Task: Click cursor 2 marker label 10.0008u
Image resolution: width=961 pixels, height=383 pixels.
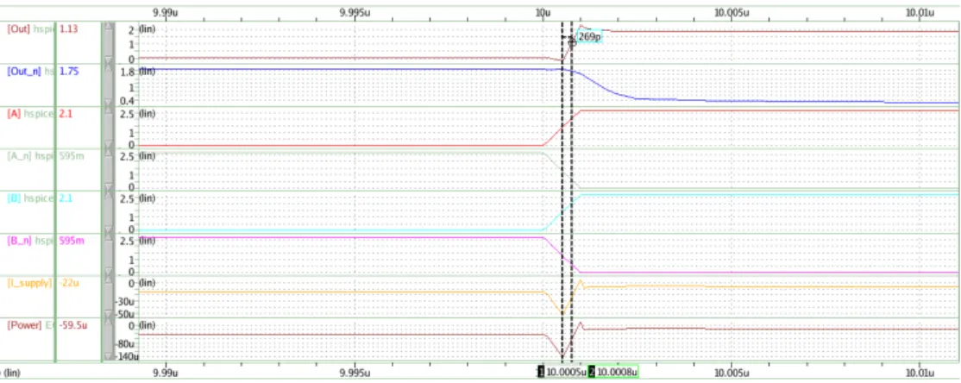Action: coord(617,372)
